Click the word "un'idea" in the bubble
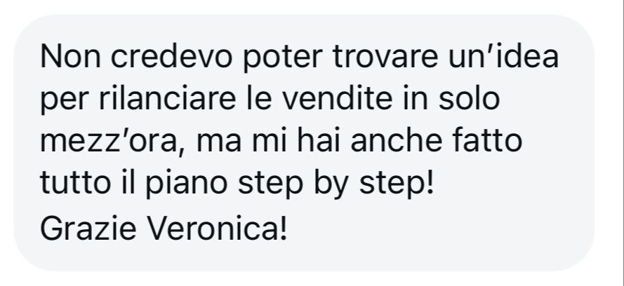Viewport: 624px width, 286px height. click(x=503, y=55)
